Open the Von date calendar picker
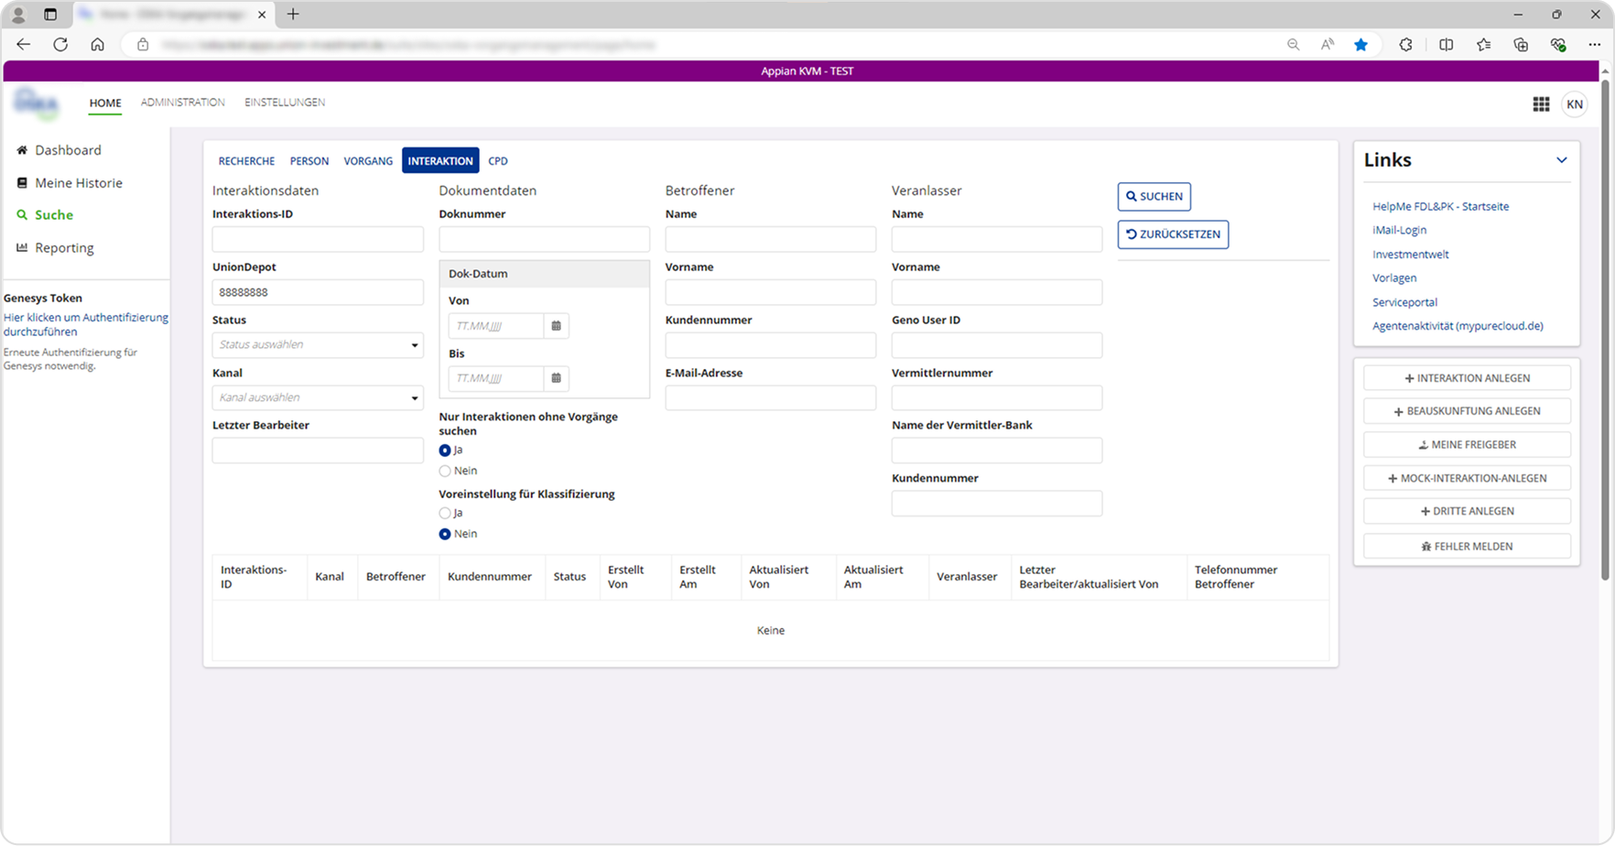 [x=556, y=326]
